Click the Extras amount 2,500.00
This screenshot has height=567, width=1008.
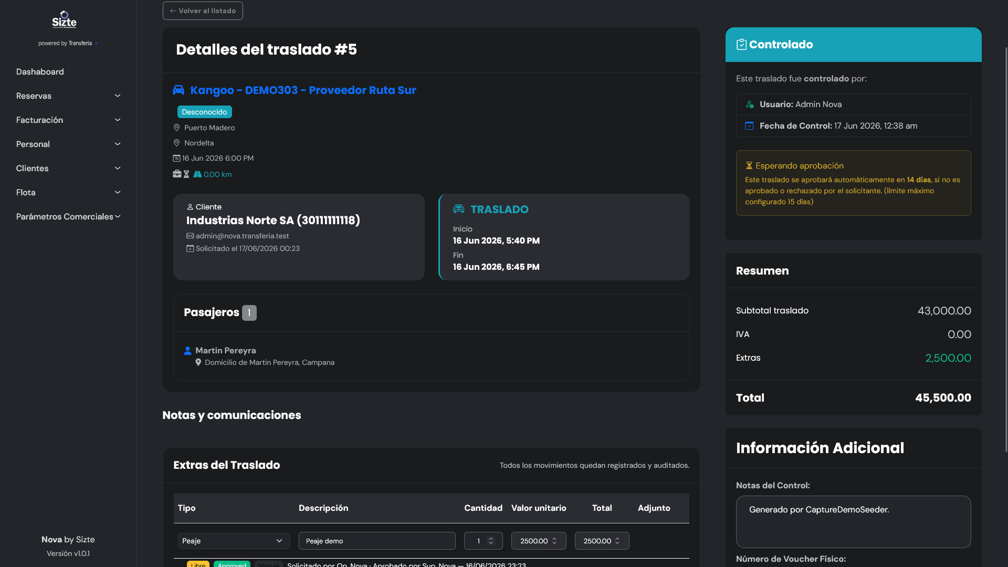[x=948, y=358]
